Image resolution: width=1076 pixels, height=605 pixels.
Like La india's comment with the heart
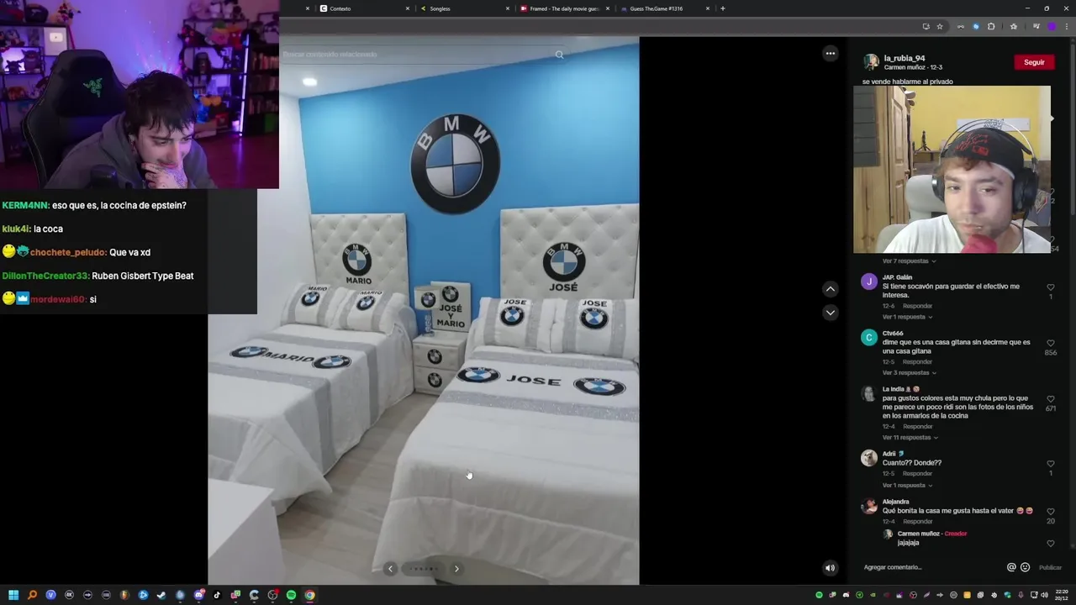[x=1050, y=399]
